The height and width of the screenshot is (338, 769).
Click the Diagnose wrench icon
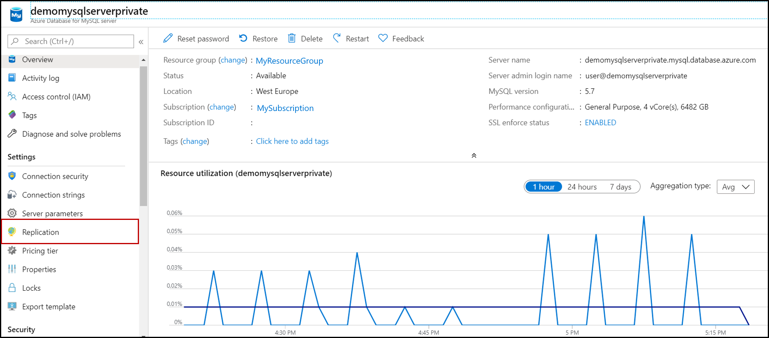12,134
